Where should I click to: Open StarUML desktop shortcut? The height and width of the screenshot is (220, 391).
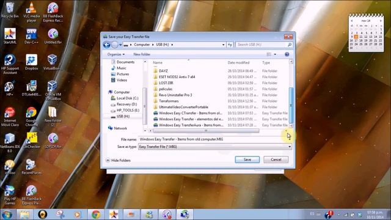pos(10,36)
